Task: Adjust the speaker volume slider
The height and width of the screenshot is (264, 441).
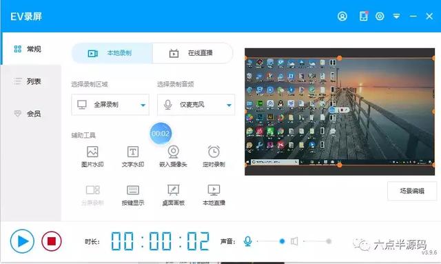Action: coord(317,241)
